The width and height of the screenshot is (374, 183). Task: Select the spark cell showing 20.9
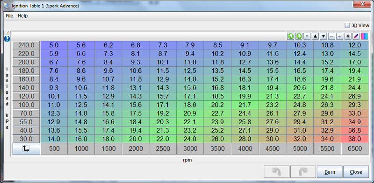pos(191,113)
